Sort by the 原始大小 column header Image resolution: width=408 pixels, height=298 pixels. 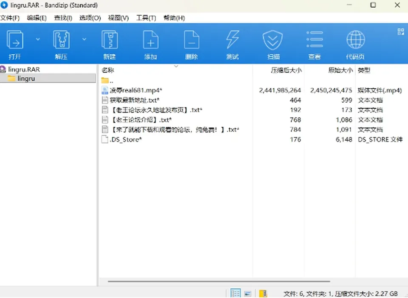[340, 70]
